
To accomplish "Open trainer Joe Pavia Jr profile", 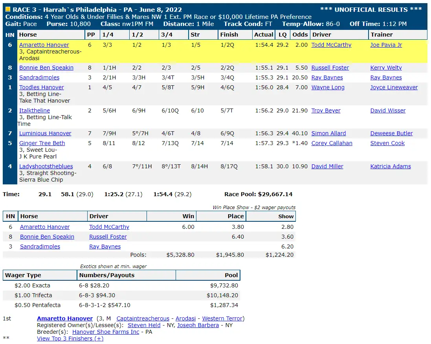I will coord(386,45).
